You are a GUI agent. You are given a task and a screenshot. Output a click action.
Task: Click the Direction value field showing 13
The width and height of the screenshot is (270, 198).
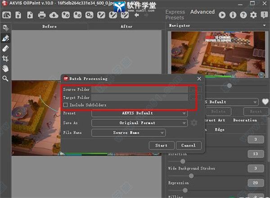[x=256, y=154]
